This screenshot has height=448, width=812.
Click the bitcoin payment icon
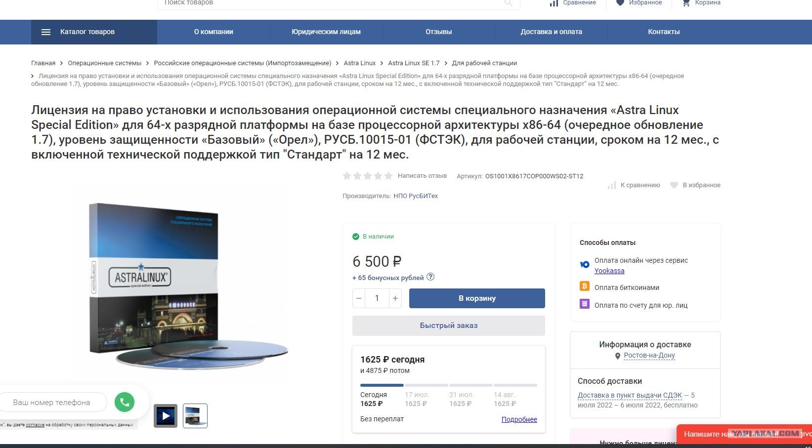(x=585, y=286)
